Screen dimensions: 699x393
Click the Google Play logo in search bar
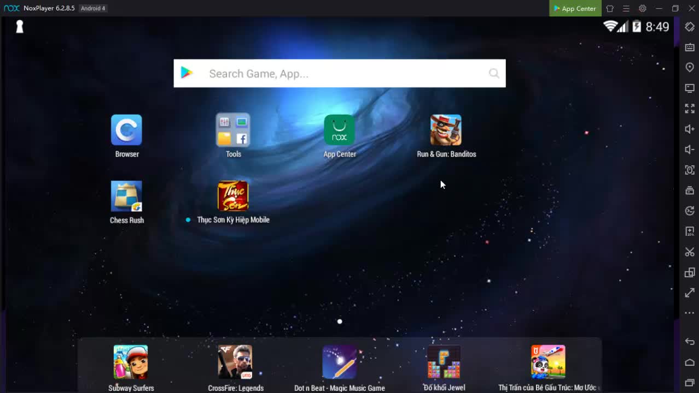[187, 73]
